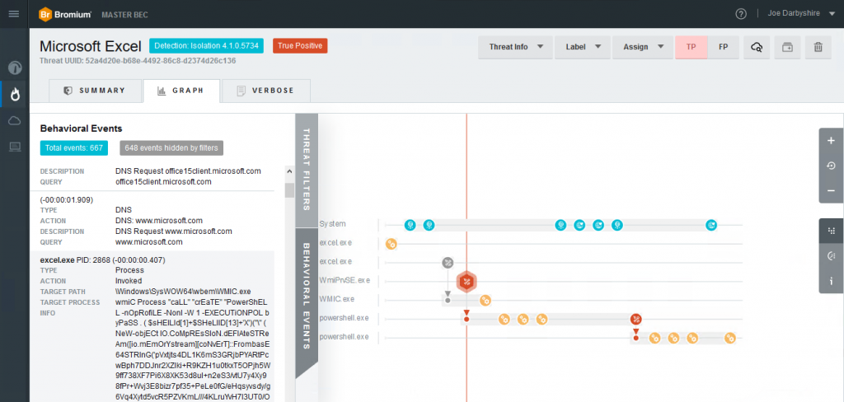Zoom out the graph with minus button
The height and width of the screenshot is (402, 844).
pos(831,190)
